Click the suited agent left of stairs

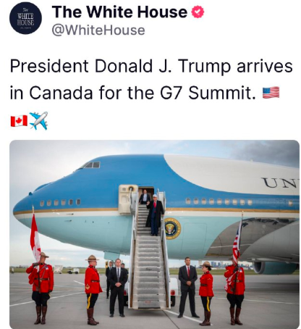(117, 288)
